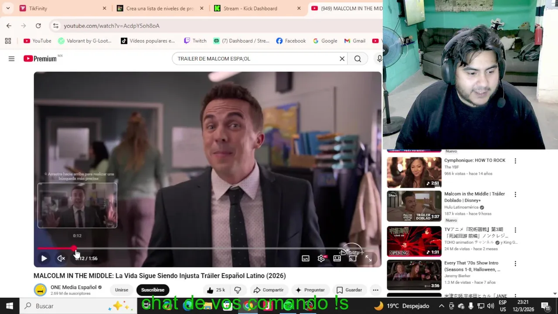Open options for That '70s Show Intro
The image size is (558, 314).
[x=515, y=263]
